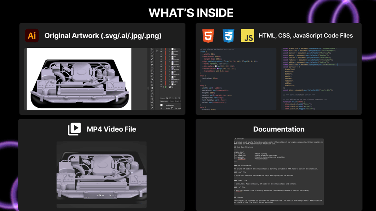Screen dimensions: 376x211
Task: Click the video play icon beside MP4 Video File
Action: pyautogui.click(x=74, y=129)
